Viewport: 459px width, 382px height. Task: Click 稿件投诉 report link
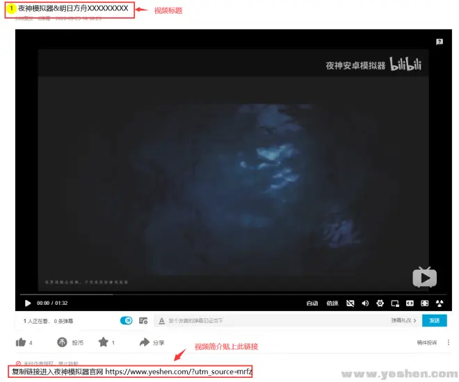click(427, 342)
